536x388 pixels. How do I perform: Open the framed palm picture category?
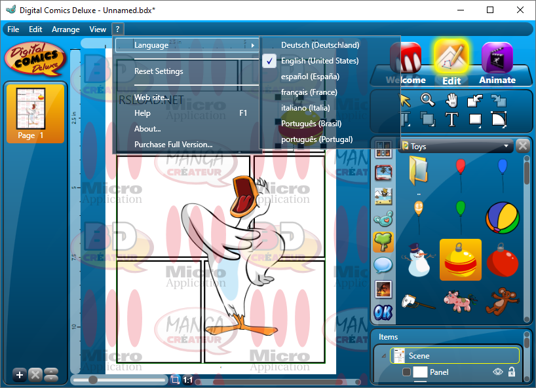pyautogui.click(x=383, y=173)
